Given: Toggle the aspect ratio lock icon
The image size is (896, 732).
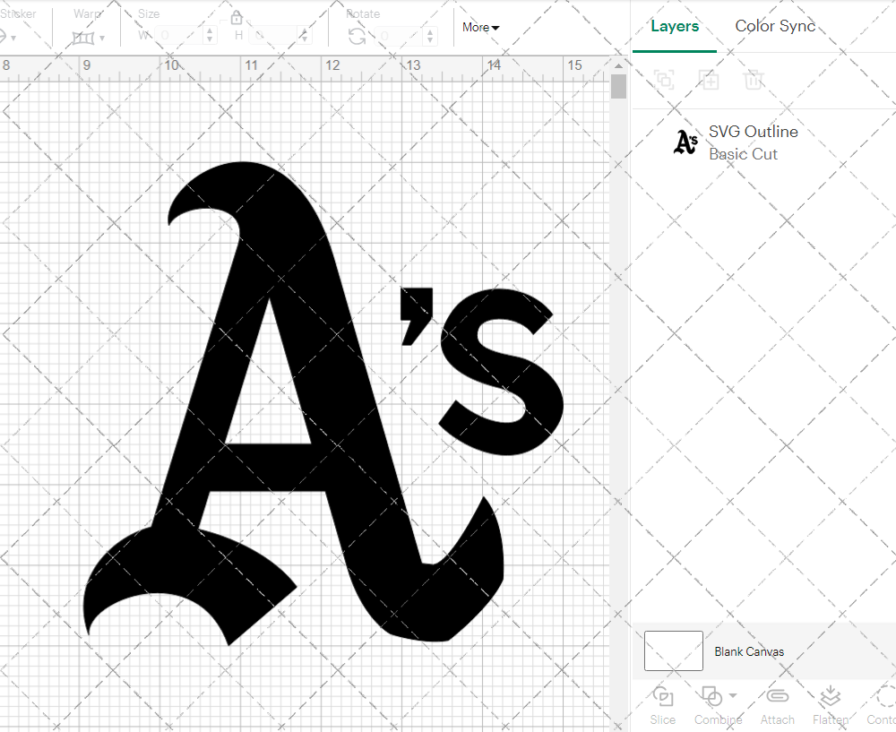Looking at the screenshot, I should [237, 18].
